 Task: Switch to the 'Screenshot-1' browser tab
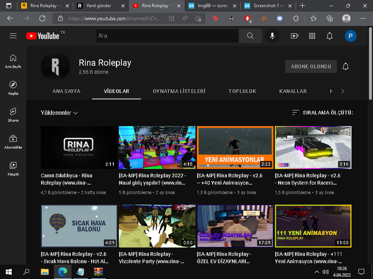tap(268, 6)
